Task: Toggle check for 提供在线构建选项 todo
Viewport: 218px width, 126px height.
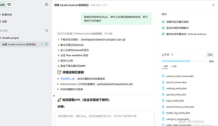Action: click(x=163, y=34)
